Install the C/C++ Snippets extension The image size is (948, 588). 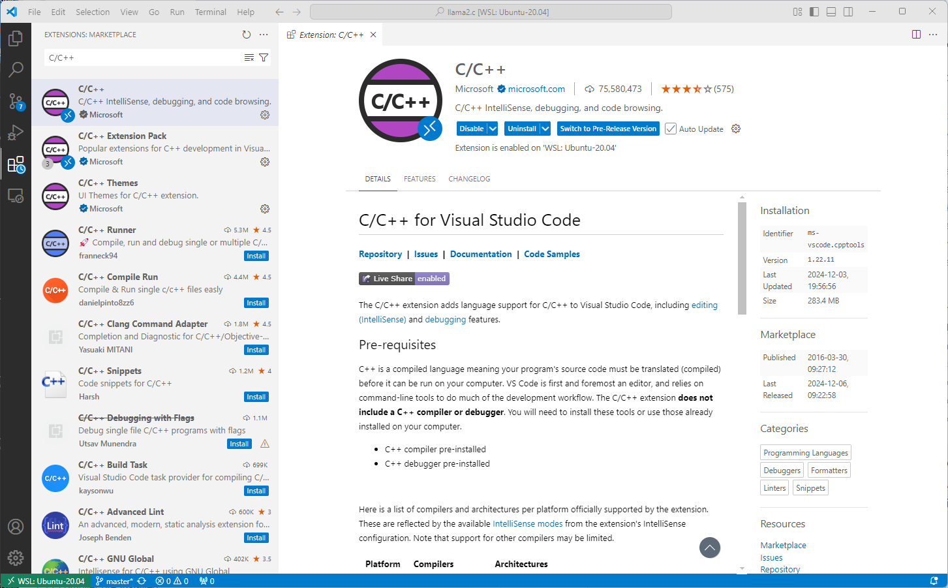256,397
